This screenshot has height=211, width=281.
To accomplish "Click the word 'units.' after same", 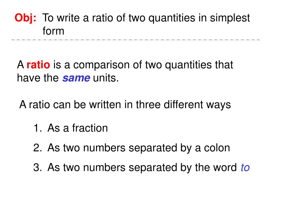I will (106, 78).
